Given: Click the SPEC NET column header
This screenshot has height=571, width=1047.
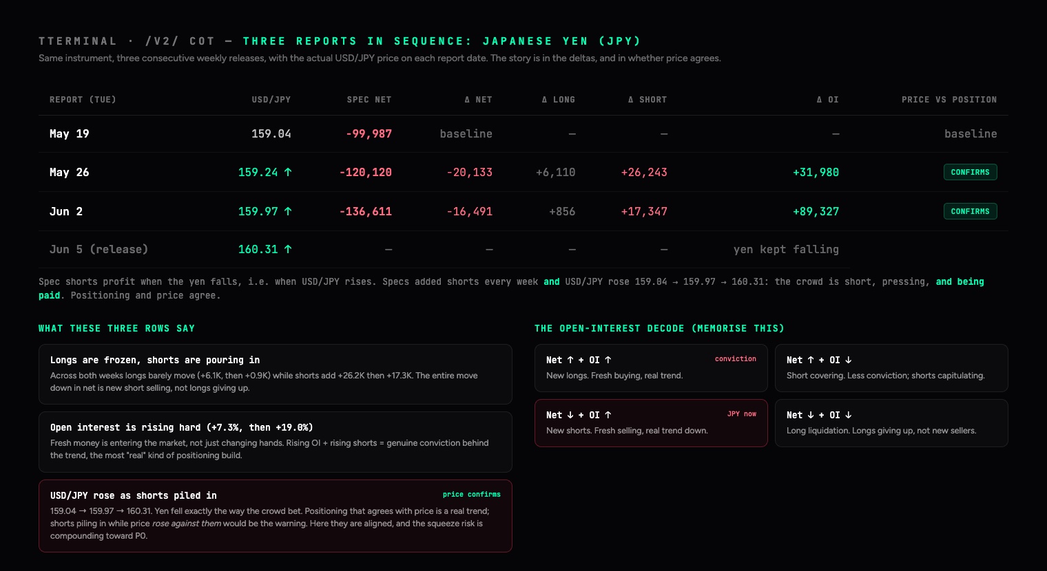Looking at the screenshot, I should click(x=369, y=100).
